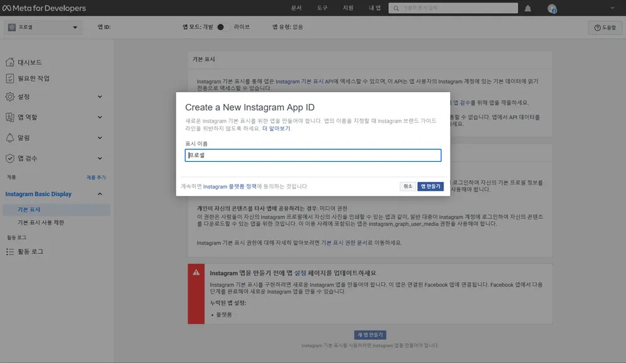The height and width of the screenshot is (363, 626).
Task: Open the 프로셀 app selector dropdown
Action: click(43, 27)
